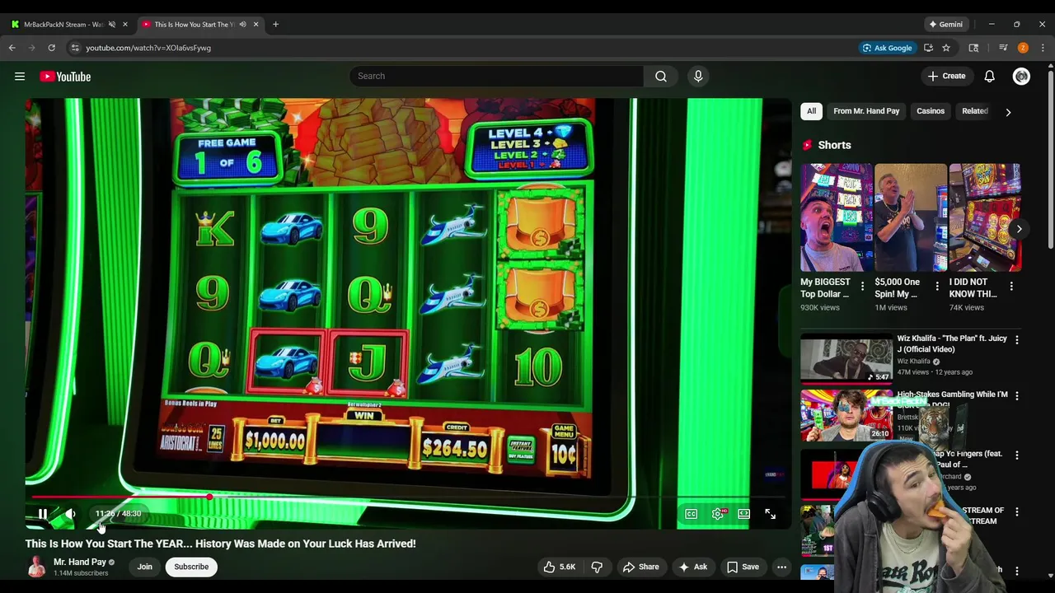
Task: Unmute the MrBackPackN Stream tab
Action: pyautogui.click(x=112, y=24)
